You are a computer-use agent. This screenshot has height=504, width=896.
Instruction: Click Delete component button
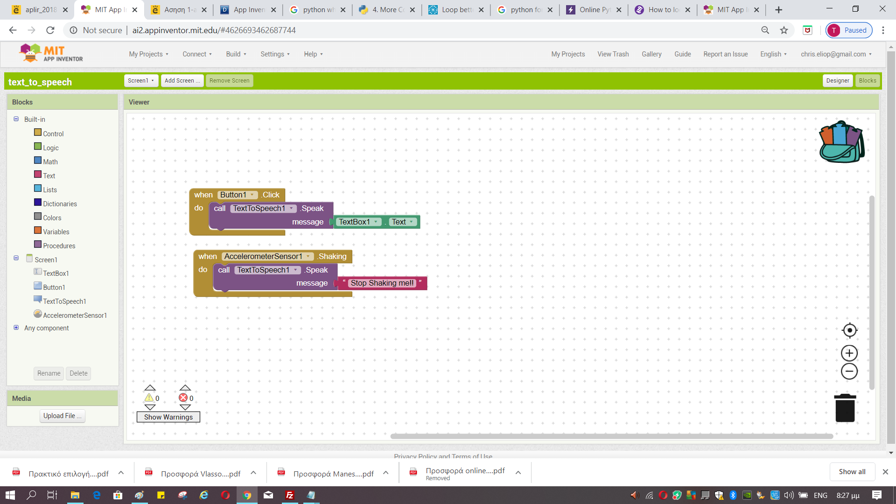78,373
